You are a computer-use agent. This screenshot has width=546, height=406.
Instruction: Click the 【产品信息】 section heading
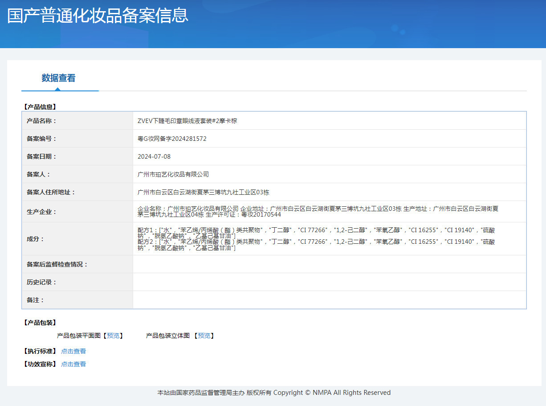(x=40, y=107)
